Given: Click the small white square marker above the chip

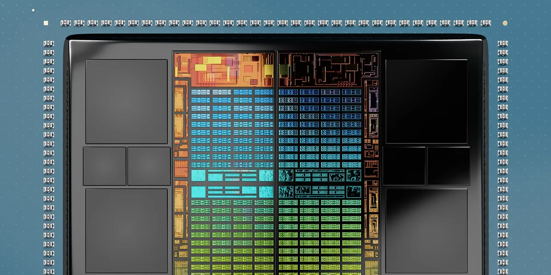Looking at the screenshot, I should tap(45, 22).
